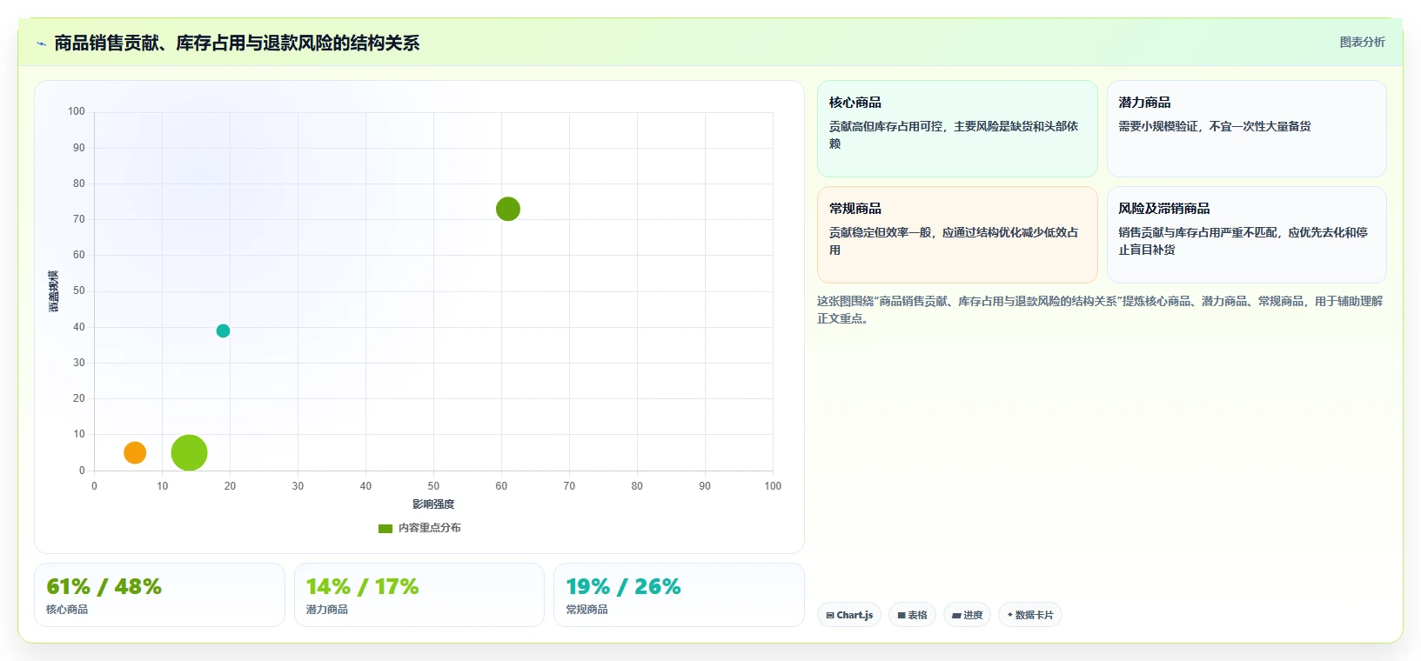Click the lightning icon before the title
The width and height of the screenshot is (1421, 661).
[x=41, y=43]
